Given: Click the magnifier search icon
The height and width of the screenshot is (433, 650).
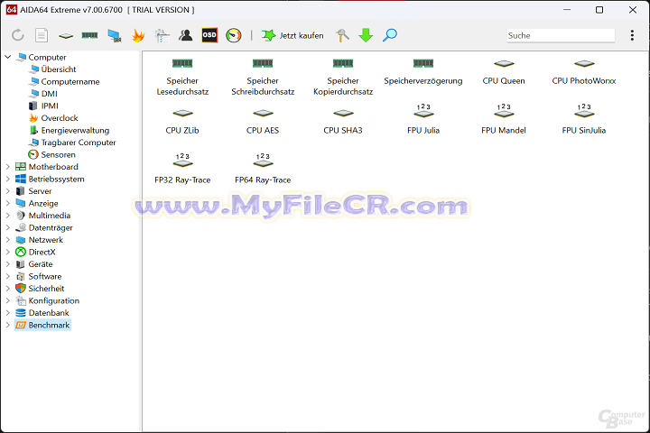Looking at the screenshot, I should click(x=390, y=35).
